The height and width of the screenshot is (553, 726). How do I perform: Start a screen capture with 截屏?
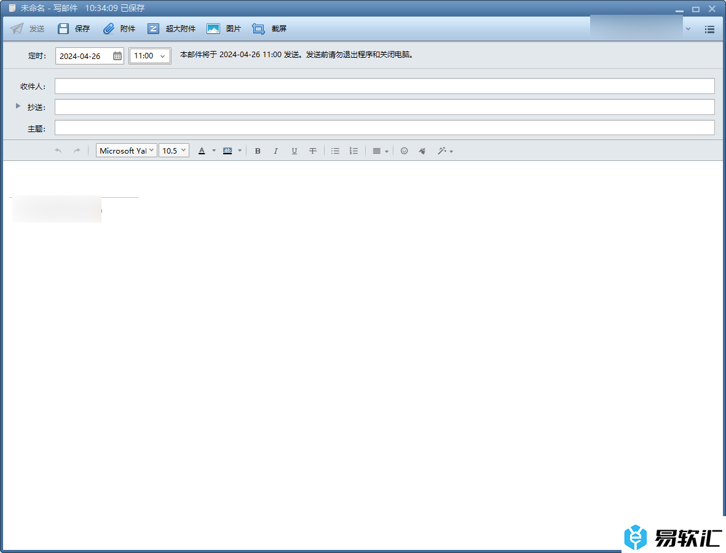click(x=269, y=29)
